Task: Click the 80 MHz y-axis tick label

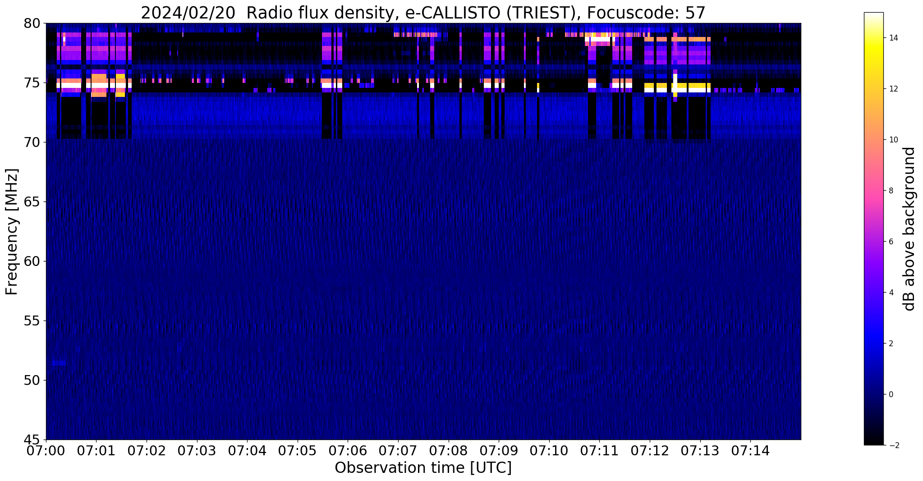Action: coord(32,23)
